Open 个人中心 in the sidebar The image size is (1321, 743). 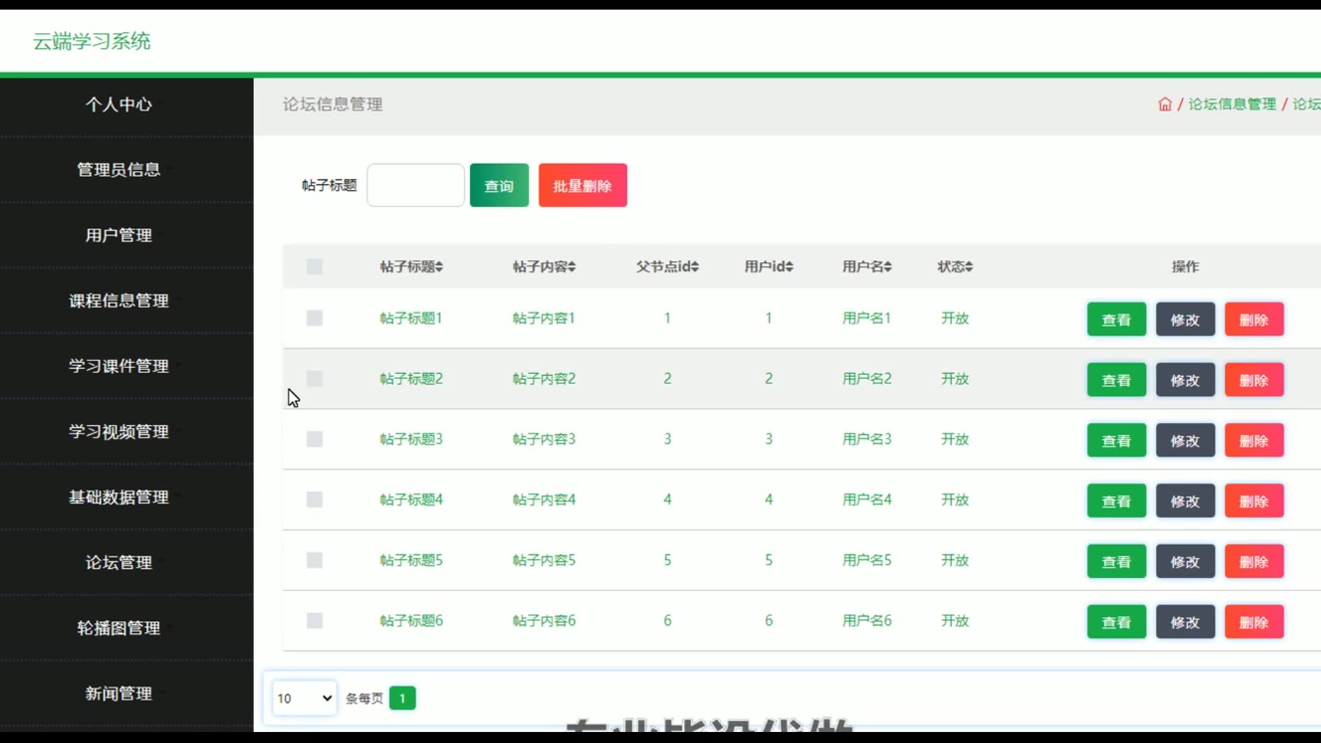point(118,105)
